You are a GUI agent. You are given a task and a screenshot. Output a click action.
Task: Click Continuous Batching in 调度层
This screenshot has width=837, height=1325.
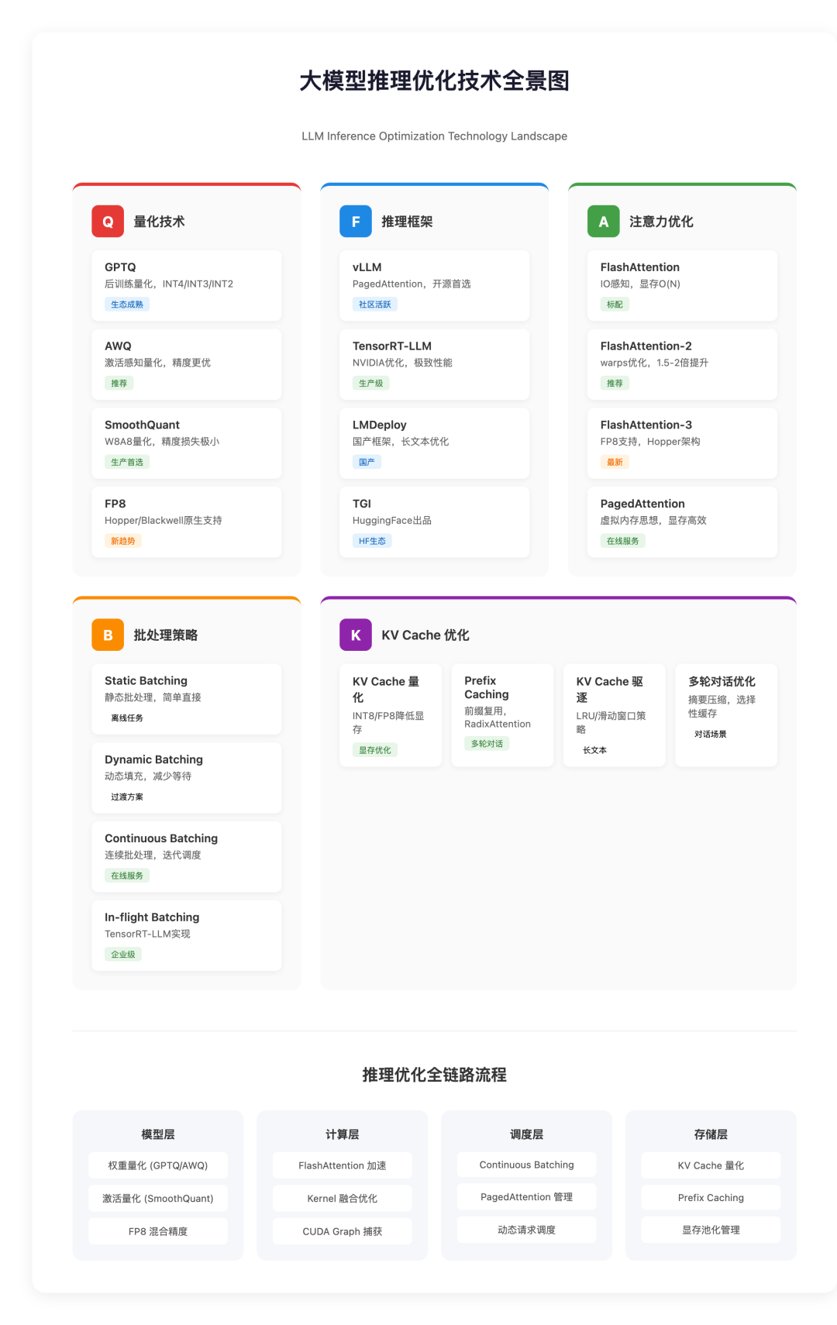527,1165
